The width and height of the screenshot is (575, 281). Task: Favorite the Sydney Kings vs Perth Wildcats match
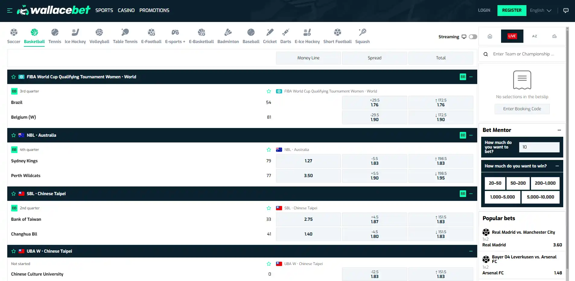269,150
